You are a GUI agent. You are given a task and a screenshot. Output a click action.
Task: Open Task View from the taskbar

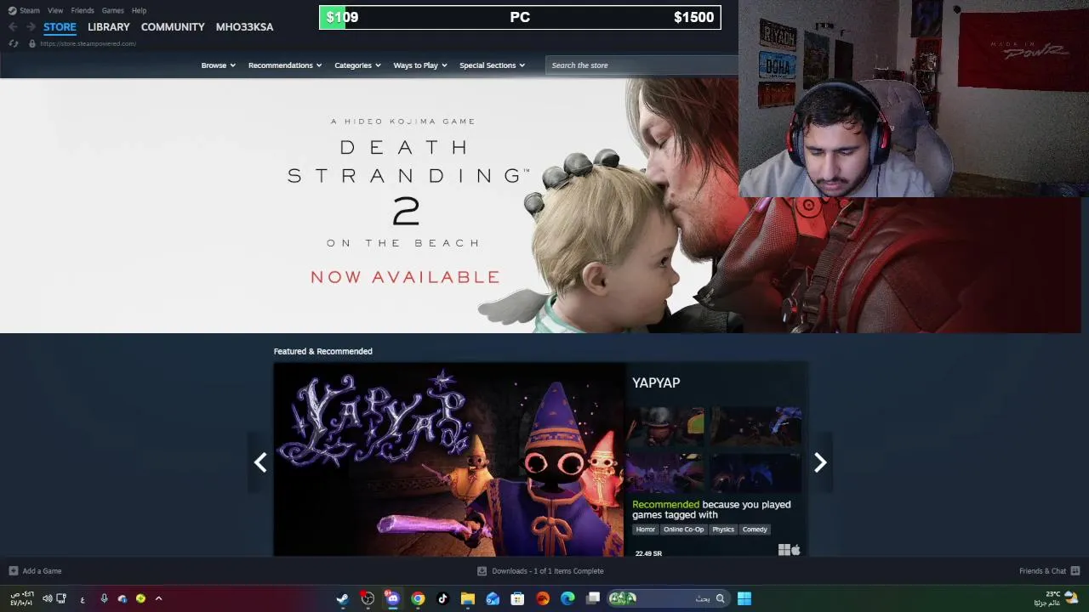(593, 598)
